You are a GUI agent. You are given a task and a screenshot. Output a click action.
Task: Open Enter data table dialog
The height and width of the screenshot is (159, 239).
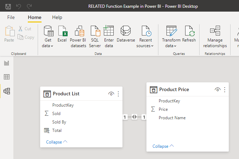click(109, 37)
